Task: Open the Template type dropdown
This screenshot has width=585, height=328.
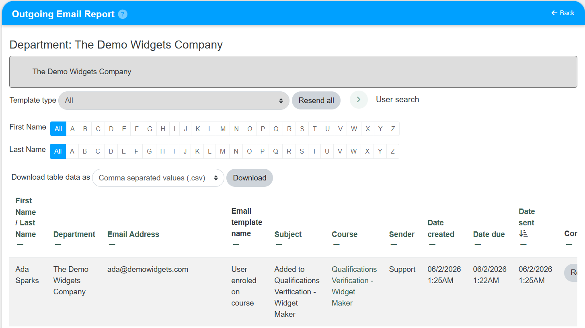Action: [x=174, y=101]
